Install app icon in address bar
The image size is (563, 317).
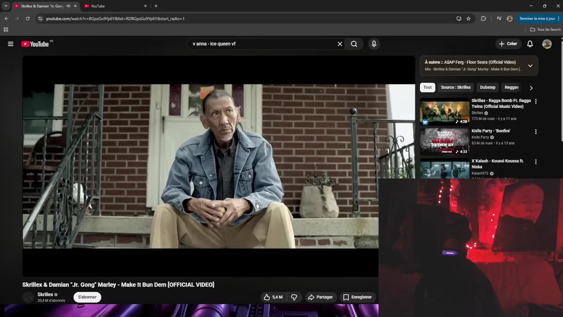tap(459, 18)
